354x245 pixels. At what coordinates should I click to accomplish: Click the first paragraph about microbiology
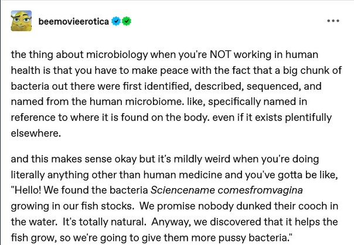pos(176,94)
